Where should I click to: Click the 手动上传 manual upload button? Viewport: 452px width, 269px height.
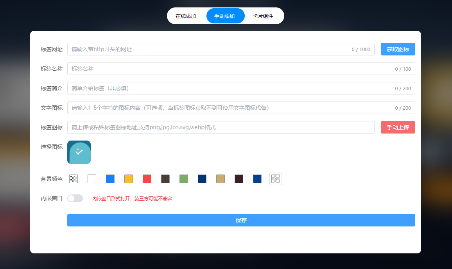coord(398,127)
